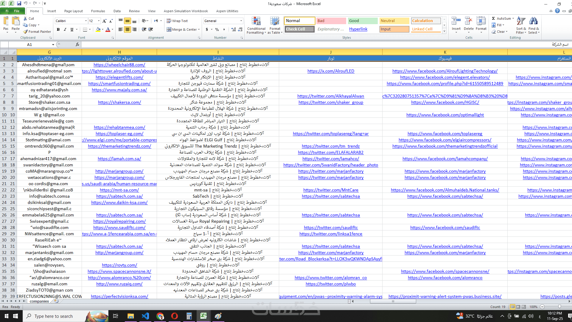This screenshot has width=572, height=322.
Task: Toggle Wrap Text option
Action: pyautogui.click(x=177, y=21)
